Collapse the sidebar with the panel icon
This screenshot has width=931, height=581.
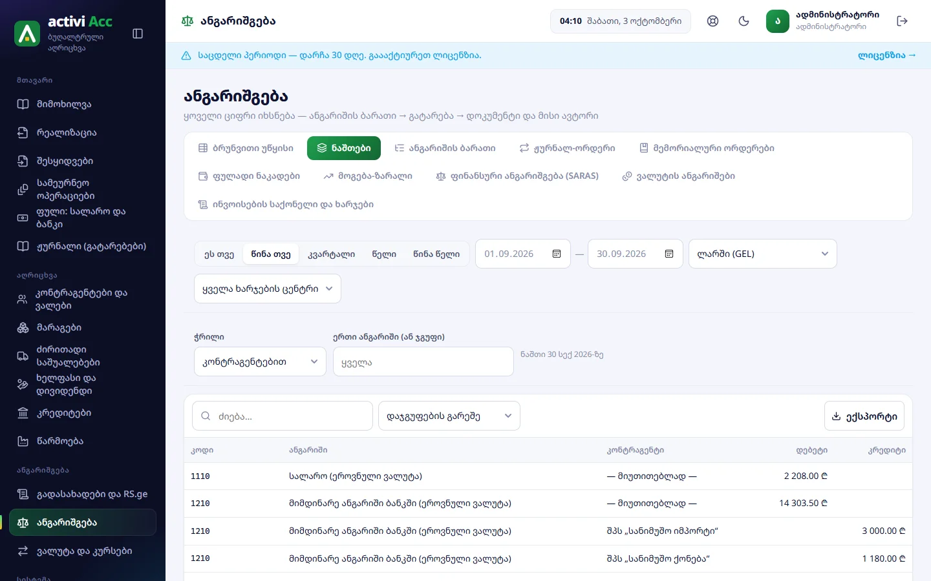[138, 34]
